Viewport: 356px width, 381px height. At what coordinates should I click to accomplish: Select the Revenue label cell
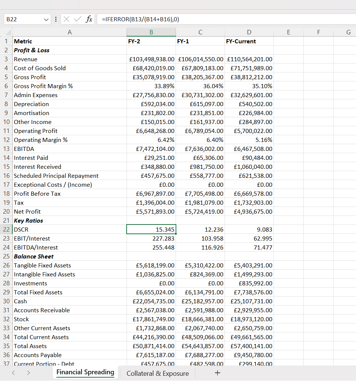point(69,59)
